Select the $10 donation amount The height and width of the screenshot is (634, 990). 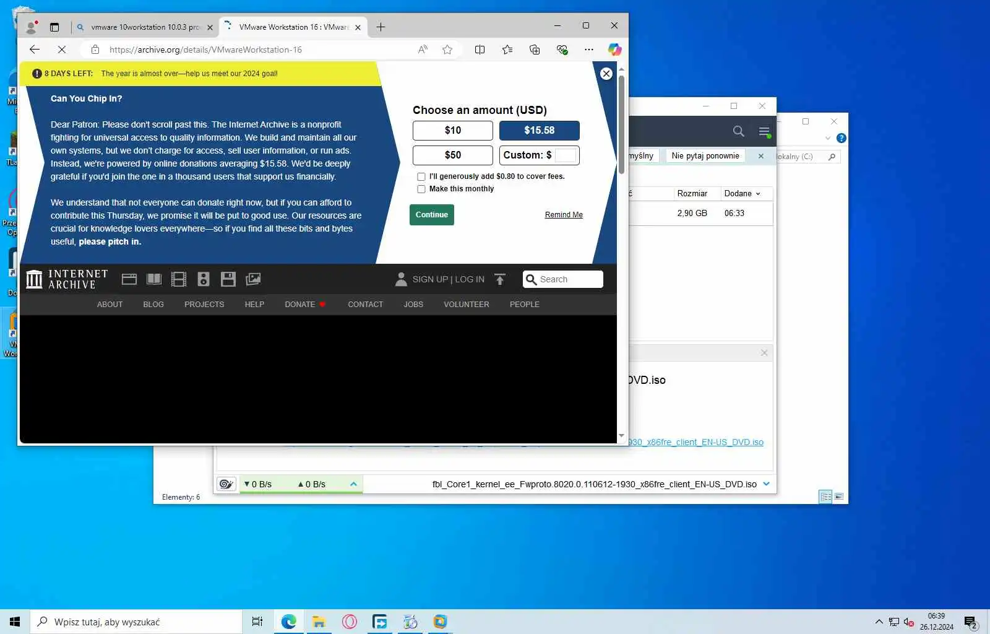(x=453, y=131)
